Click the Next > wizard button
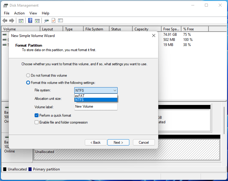Image resolution: width=228 pixels, height=181 pixels. point(119,143)
